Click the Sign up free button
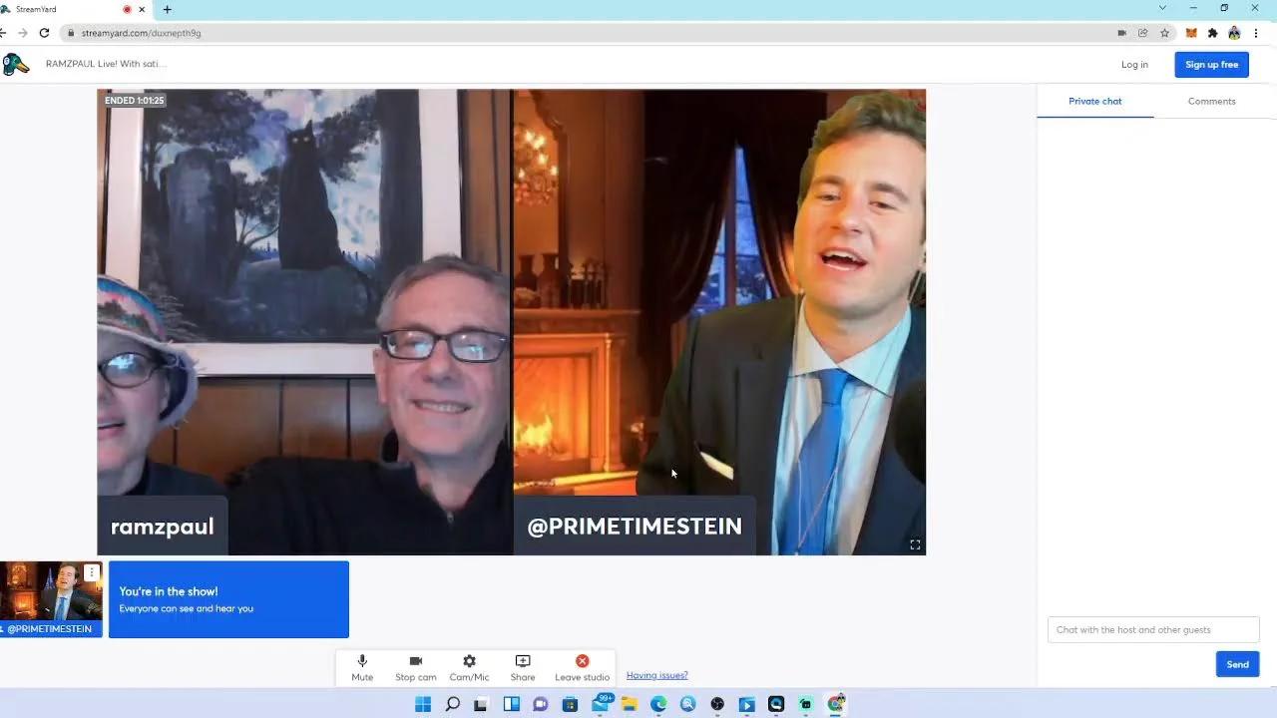Image resolution: width=1277 pixels, height=718 pixels. tap(1211, 65)
